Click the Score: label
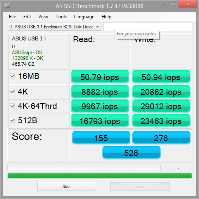 (27, 136)
